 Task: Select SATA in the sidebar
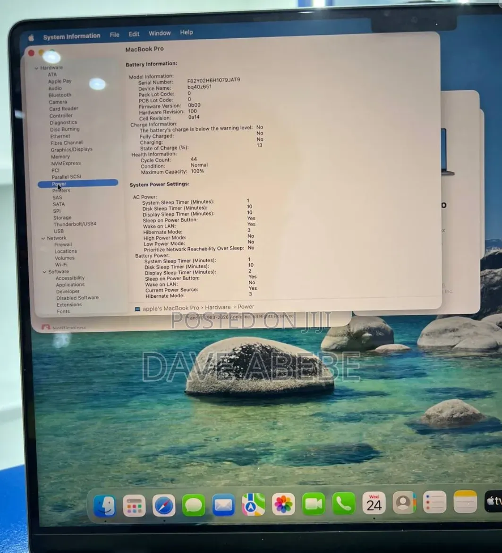point(59,204)
